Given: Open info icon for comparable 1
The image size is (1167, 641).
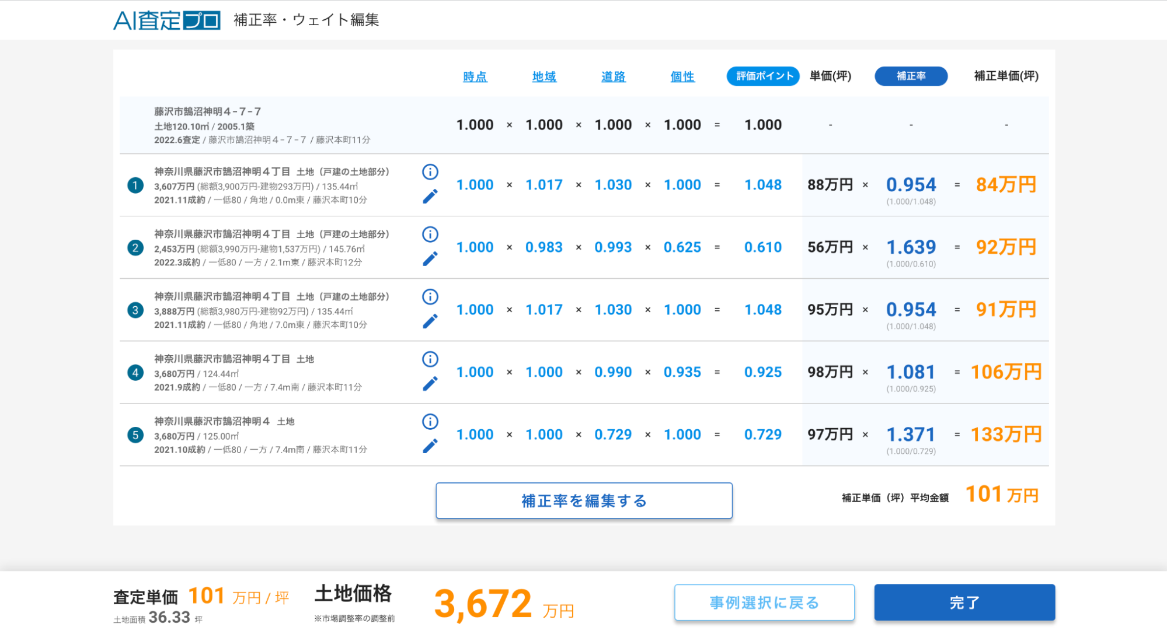Looking at the screenshot, I should (x=430, y=172).
